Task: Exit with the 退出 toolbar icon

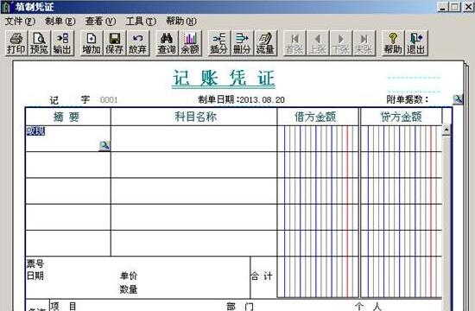Action: point(416,43)
